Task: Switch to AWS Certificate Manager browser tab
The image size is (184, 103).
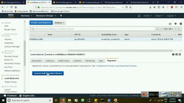Action: pyautogui.click(x=91, y=2)
